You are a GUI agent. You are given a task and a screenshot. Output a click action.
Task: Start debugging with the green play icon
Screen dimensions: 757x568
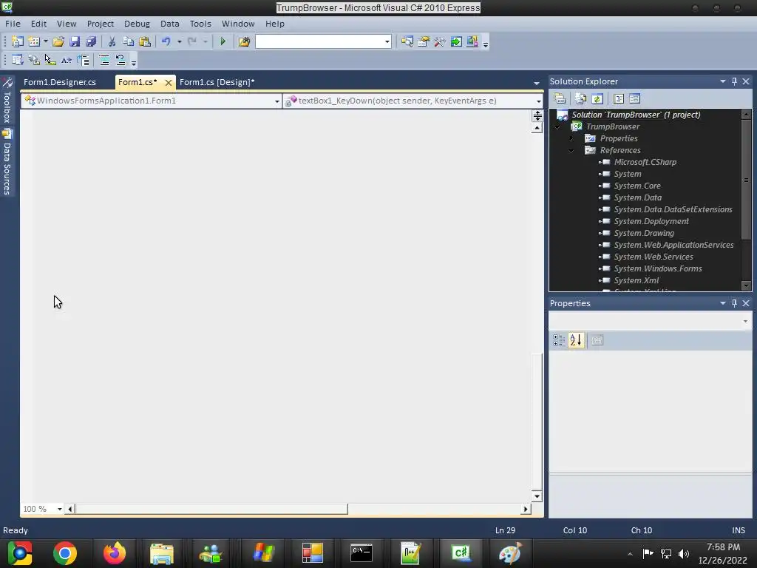coord(223,41)
